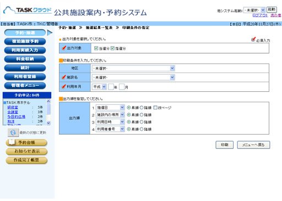Open the 予約・抽選 menu
The height and width of the screenshot is (201, 282).
click(x=25, y=33)
